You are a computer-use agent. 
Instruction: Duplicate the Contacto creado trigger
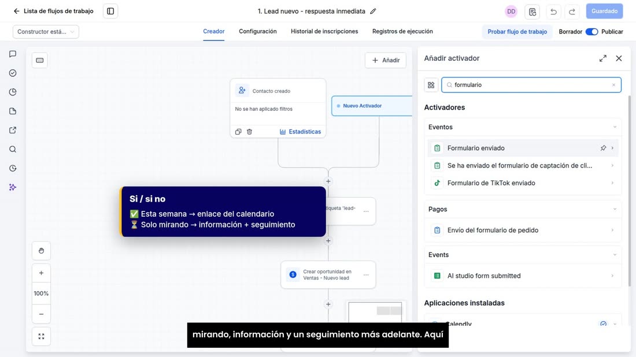coord(238,132)
